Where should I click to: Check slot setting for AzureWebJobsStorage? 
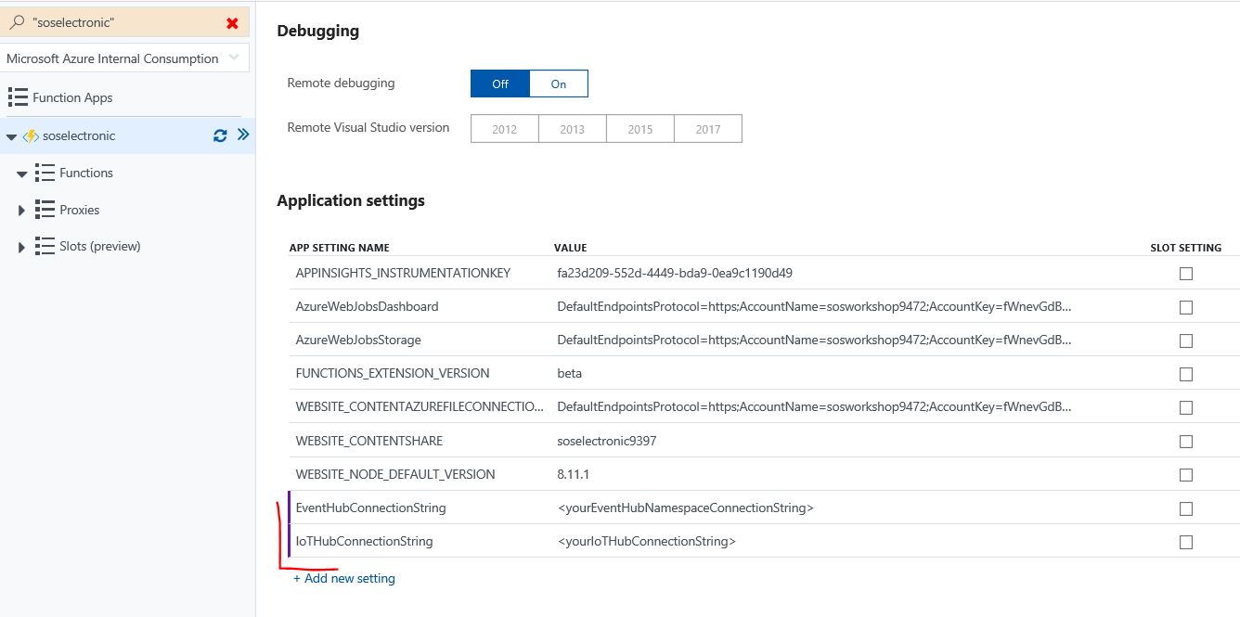pos(1185,341)
